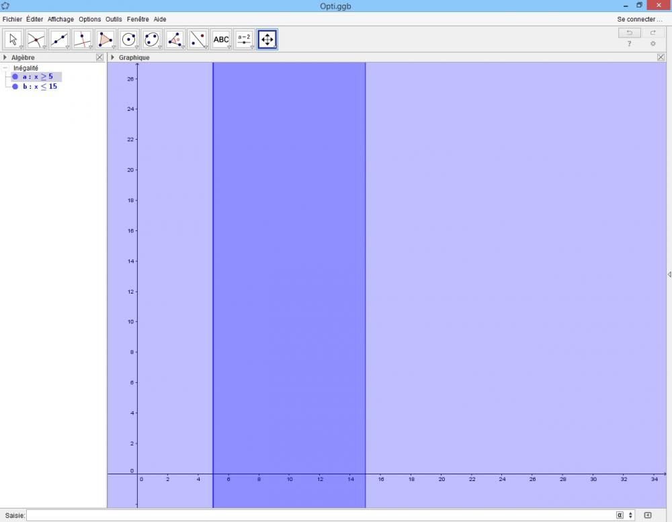The width and height of the screenshot is (672, 522).
Task: Select the Move Graphics View tool
Action: pyautogui.click(x=267, y=40)
